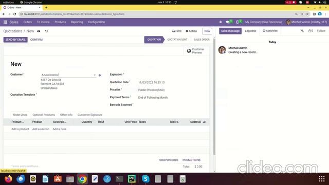329x185 pixels.
Task: Open the Products menu
Action: tap(60, 22)
